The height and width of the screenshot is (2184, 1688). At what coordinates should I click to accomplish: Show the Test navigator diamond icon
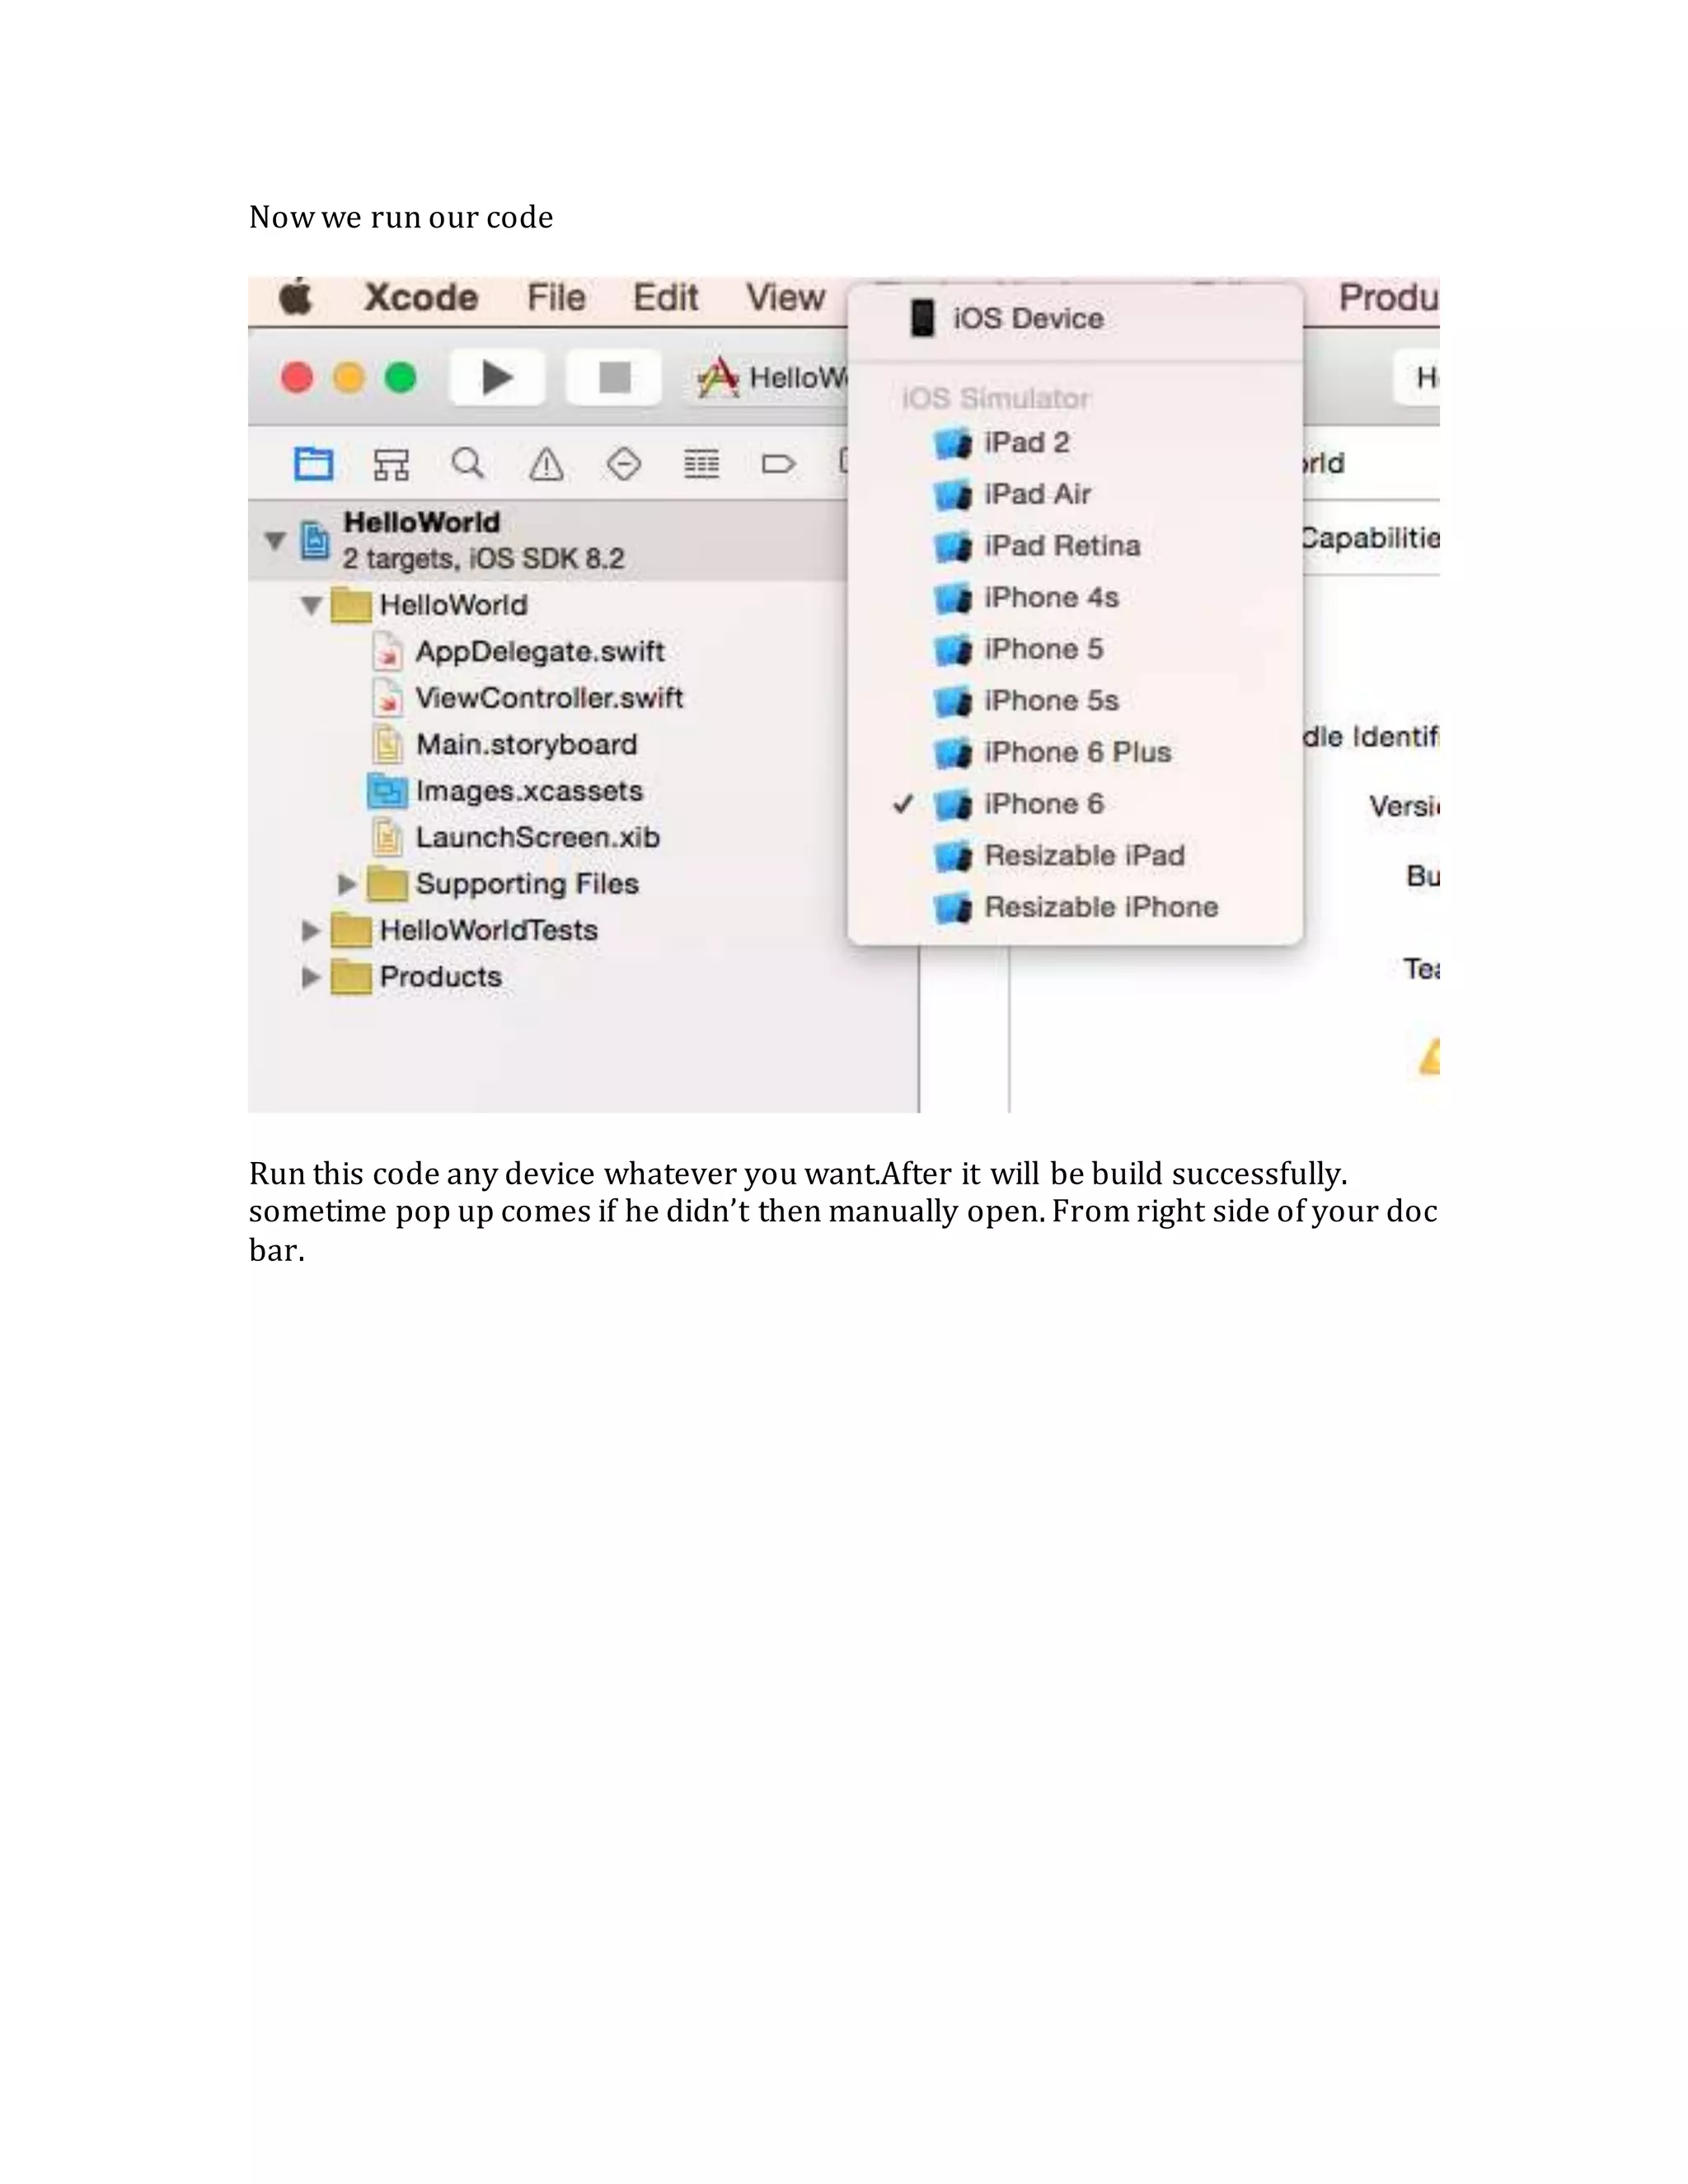624,464
